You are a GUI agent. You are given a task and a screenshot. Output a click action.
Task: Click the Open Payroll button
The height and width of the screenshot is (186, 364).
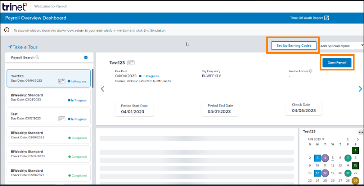(x=337, y=63)
